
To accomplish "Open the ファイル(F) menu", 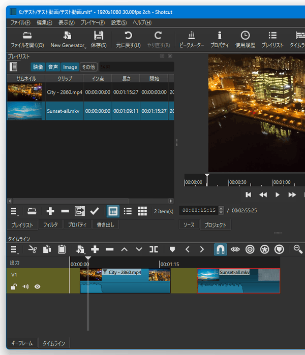I will pos(20,23).
